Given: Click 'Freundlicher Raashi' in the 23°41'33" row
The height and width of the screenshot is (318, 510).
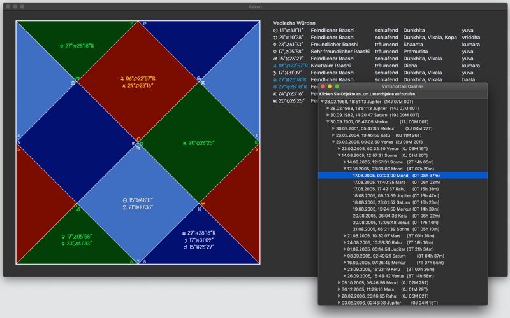Looking at the screenshot, I should (334, 45).
